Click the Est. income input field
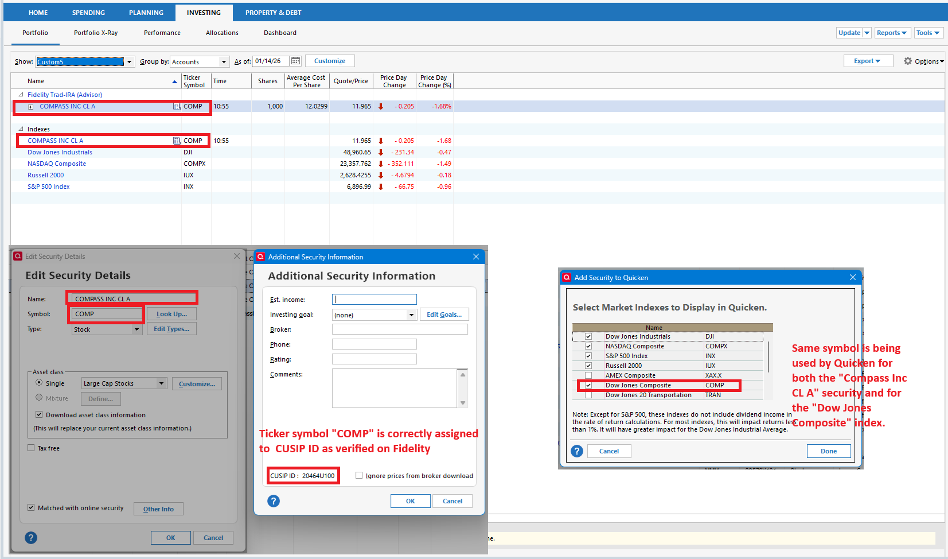 (374, 299)
